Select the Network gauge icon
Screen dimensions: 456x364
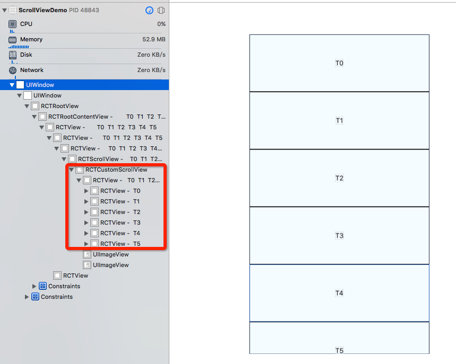13,70
